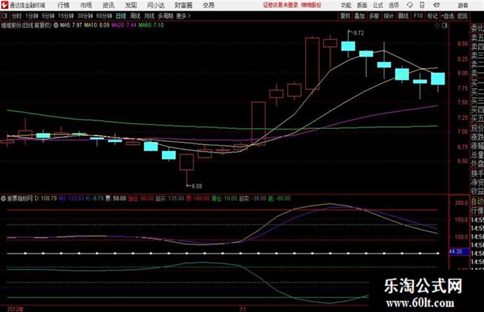The image size is (484, 312).
Task: Switch to 60分钟 period tab
Action: [x=104, y=16]
